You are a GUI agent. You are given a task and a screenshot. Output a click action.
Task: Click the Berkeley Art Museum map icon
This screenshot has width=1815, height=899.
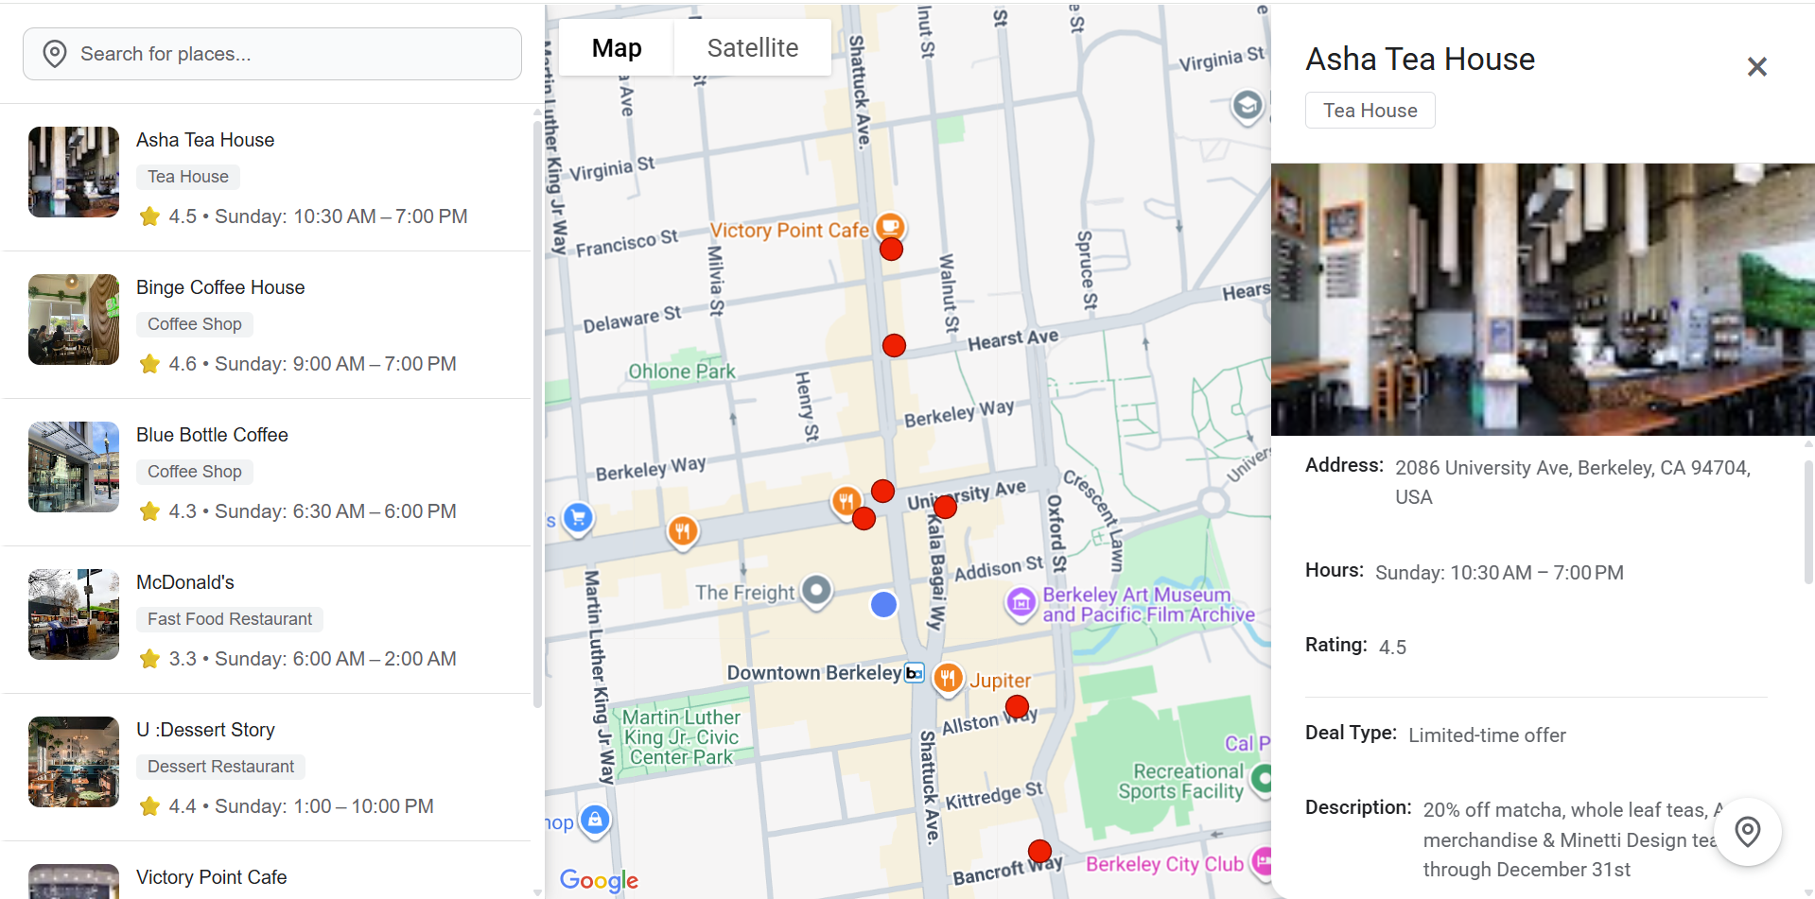[1021, 602]
